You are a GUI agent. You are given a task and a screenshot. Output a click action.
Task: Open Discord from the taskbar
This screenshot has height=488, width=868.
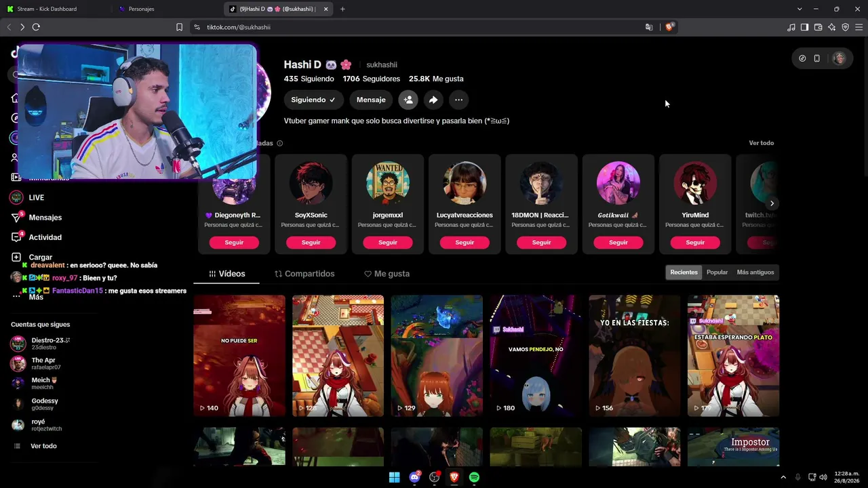(x=414, y=477)
